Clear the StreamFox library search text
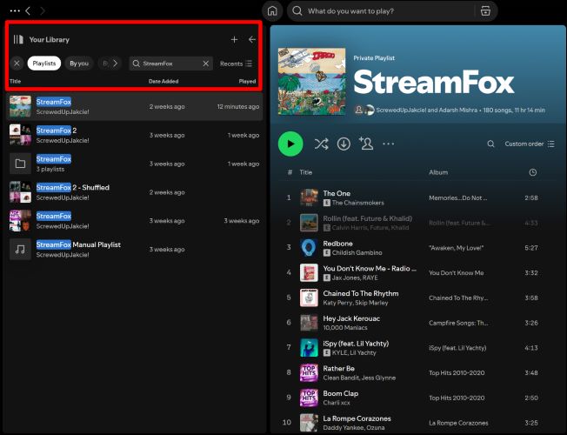This screenshot has height=435, width=567. tap(206, 64)
